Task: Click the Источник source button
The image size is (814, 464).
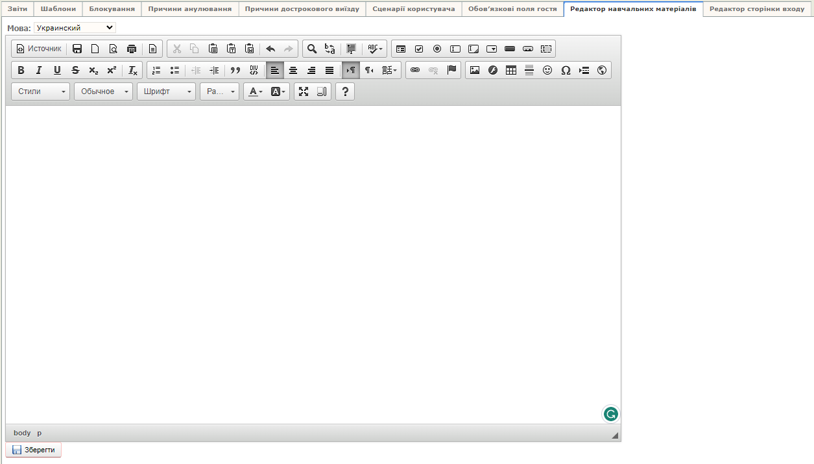Action: pos(39,49)
